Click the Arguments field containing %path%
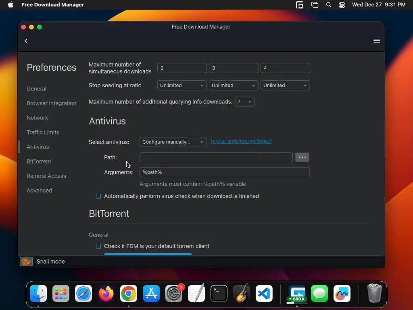 pyautogui.click(x=224, y=172)
